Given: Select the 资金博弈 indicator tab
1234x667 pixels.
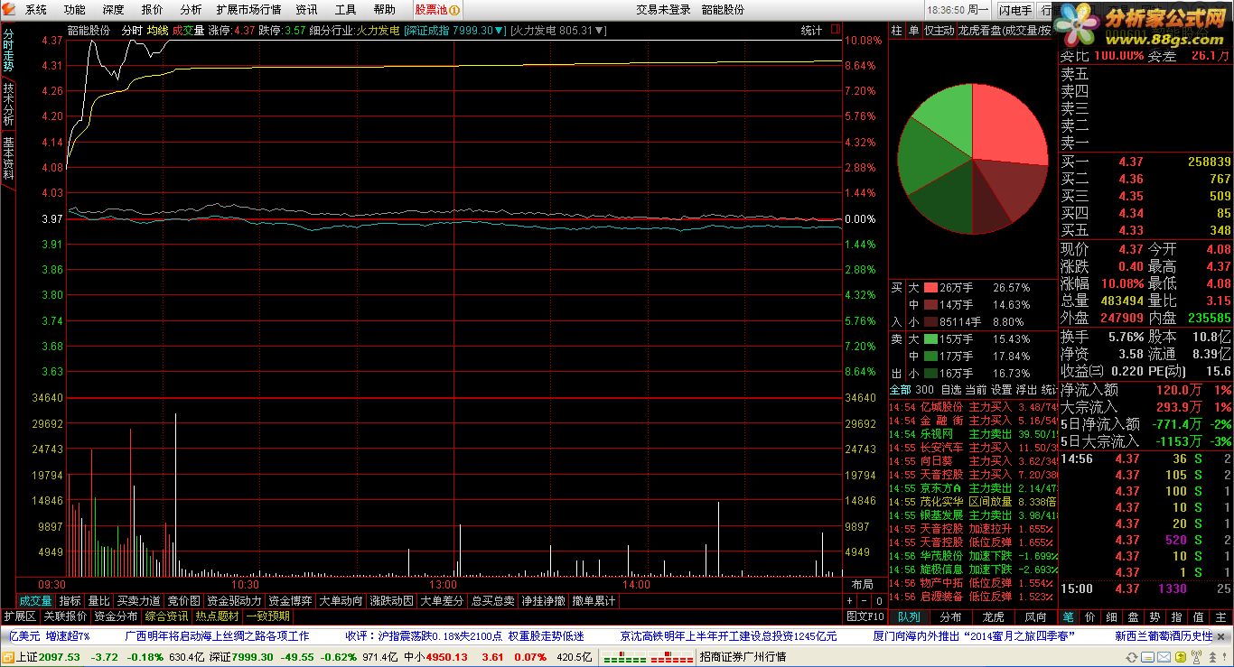Looking at the screenshot, I should (x=290, y=601).
